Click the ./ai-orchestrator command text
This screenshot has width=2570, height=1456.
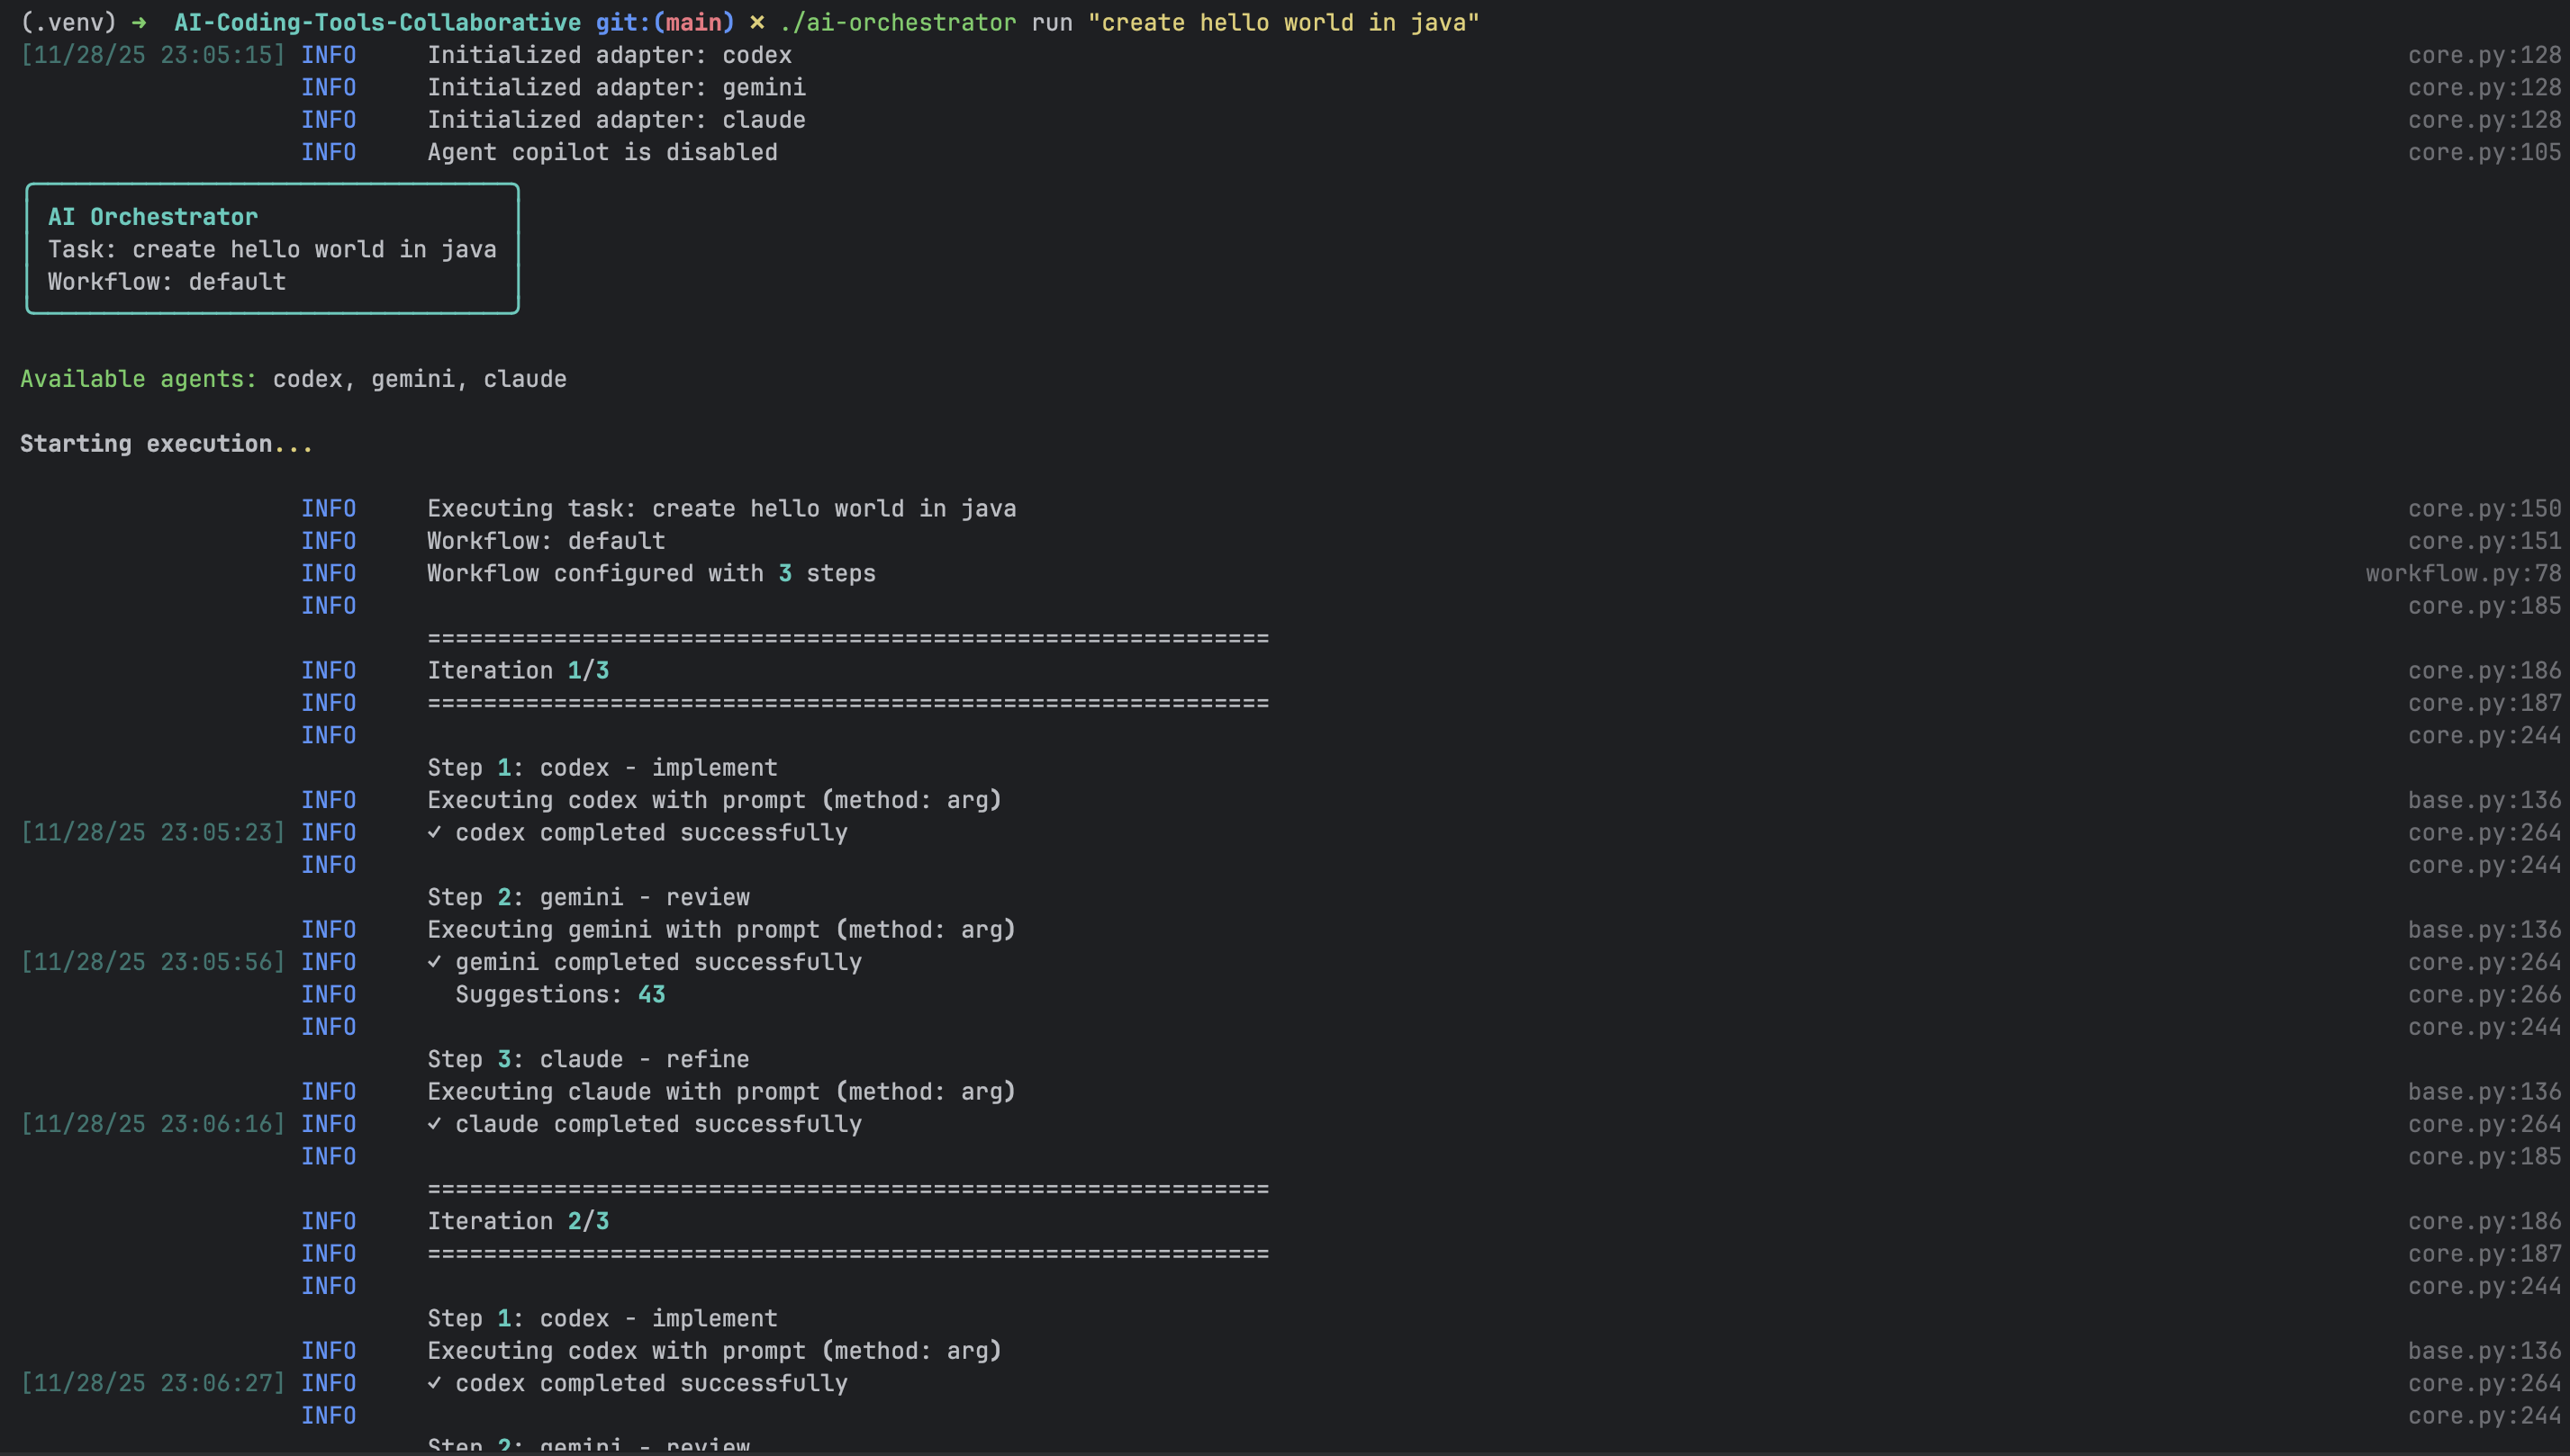pyautogui.click(x=896, y=22)
